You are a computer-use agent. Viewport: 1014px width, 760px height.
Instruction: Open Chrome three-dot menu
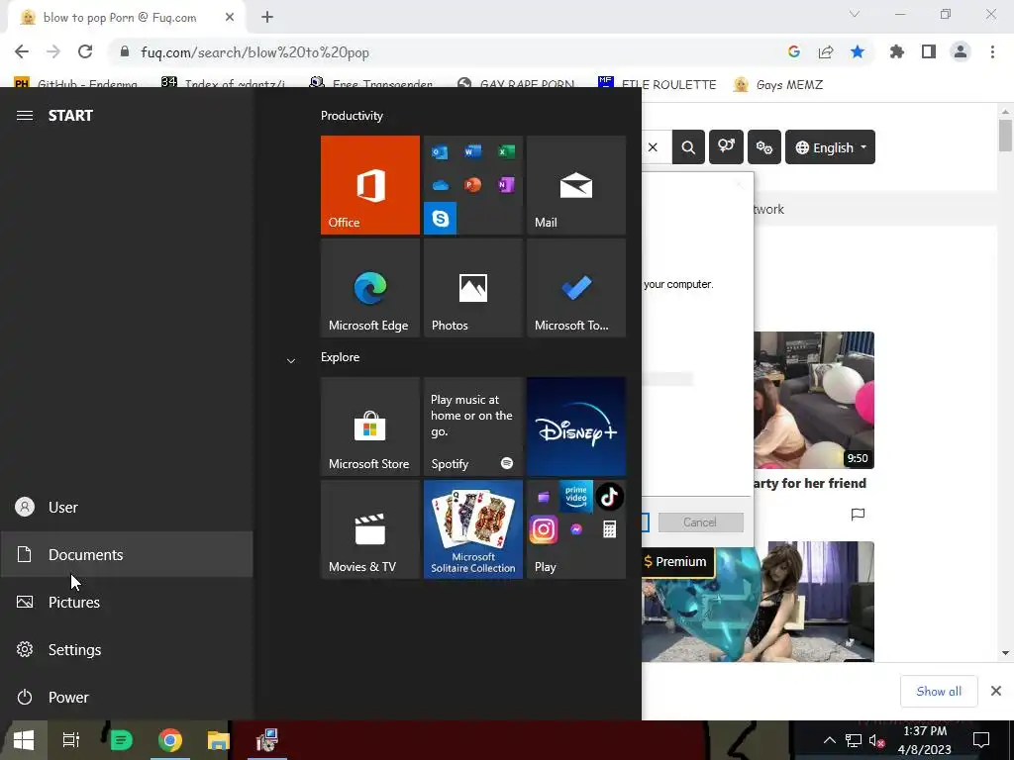992,51
